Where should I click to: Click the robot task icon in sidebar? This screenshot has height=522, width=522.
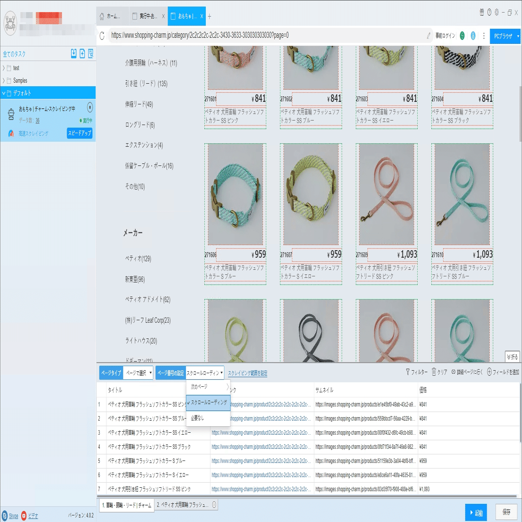click(x=11, y=114)
